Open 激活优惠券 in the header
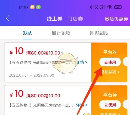The width and height of the screenshot is (130, 115). click(x=116, y=19)
